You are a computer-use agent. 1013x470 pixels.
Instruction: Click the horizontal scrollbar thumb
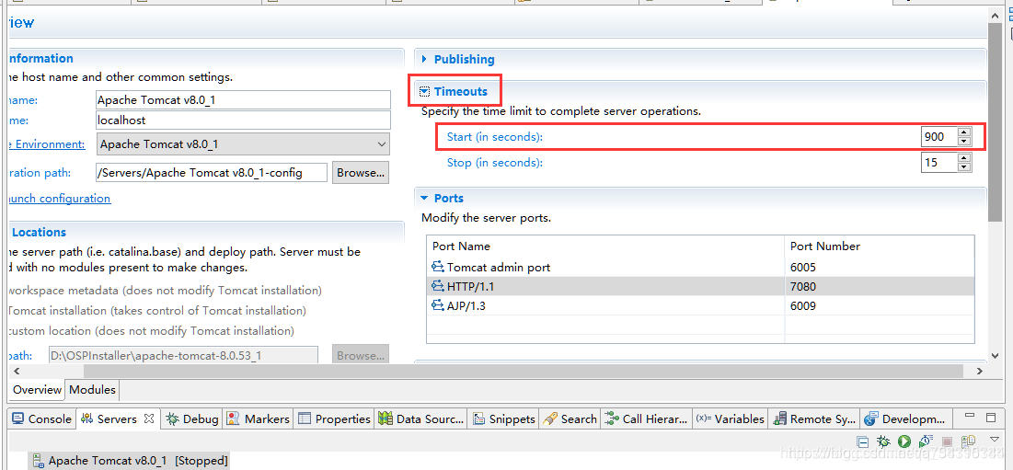[524, 372]
